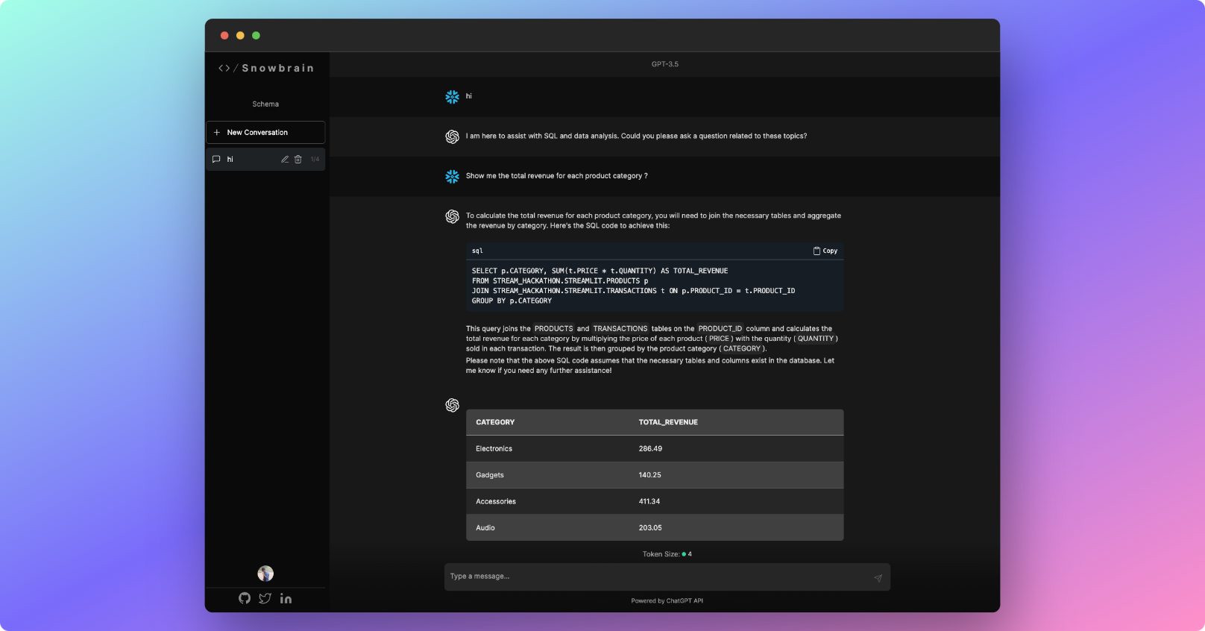Click the ChatGPT icon beside 'I am here to assist'

tap(452, 137)
